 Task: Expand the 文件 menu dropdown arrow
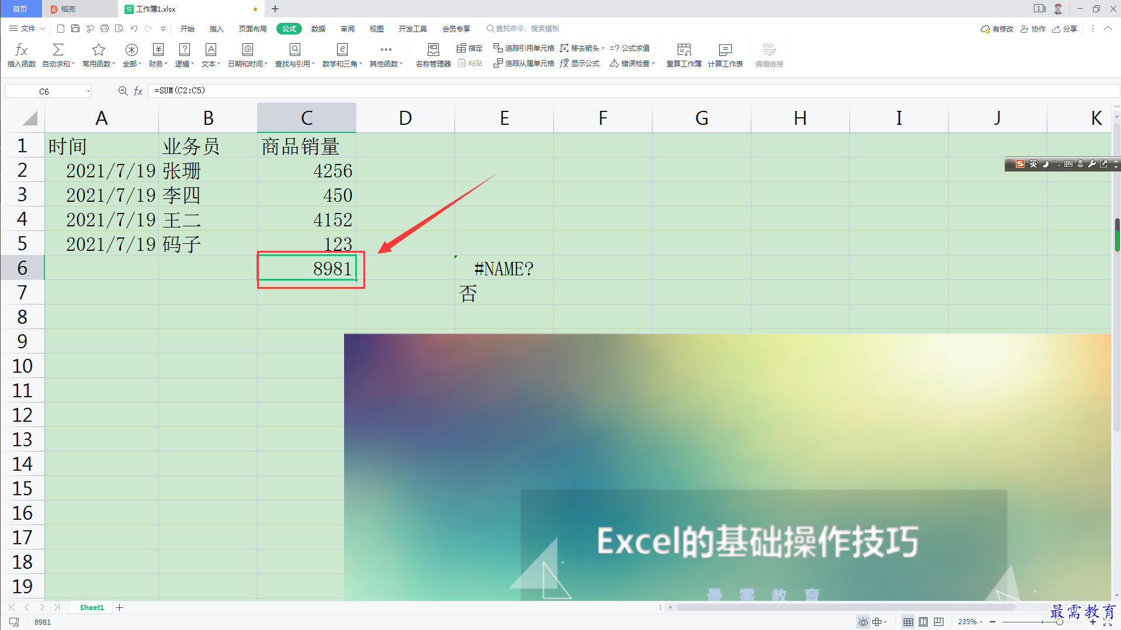[x=42, y=29]
